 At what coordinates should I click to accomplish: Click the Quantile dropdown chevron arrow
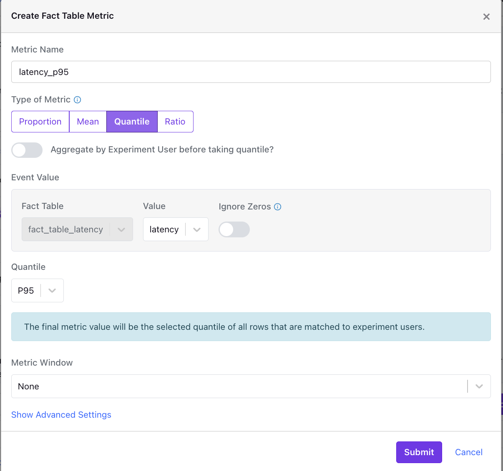(52, 290)
